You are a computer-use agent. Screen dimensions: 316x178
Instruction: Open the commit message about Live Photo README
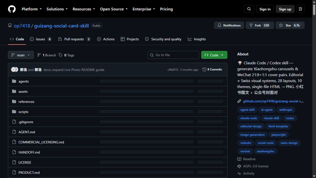pos(74,70)
